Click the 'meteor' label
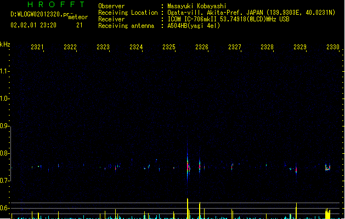Screen dimensions: 345x219 coord(78,17)
